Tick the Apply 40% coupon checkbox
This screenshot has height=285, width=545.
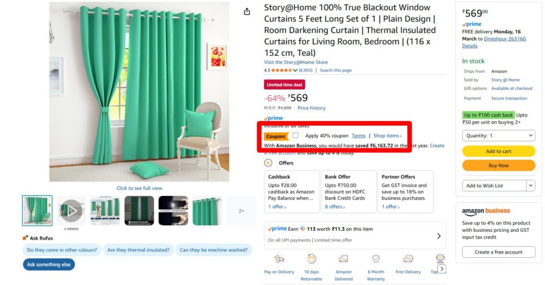click(x=296, y=135)
